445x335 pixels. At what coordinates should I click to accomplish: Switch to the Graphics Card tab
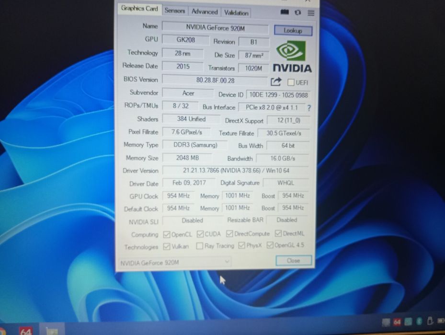pyautogui.click(x=139, y=9)
